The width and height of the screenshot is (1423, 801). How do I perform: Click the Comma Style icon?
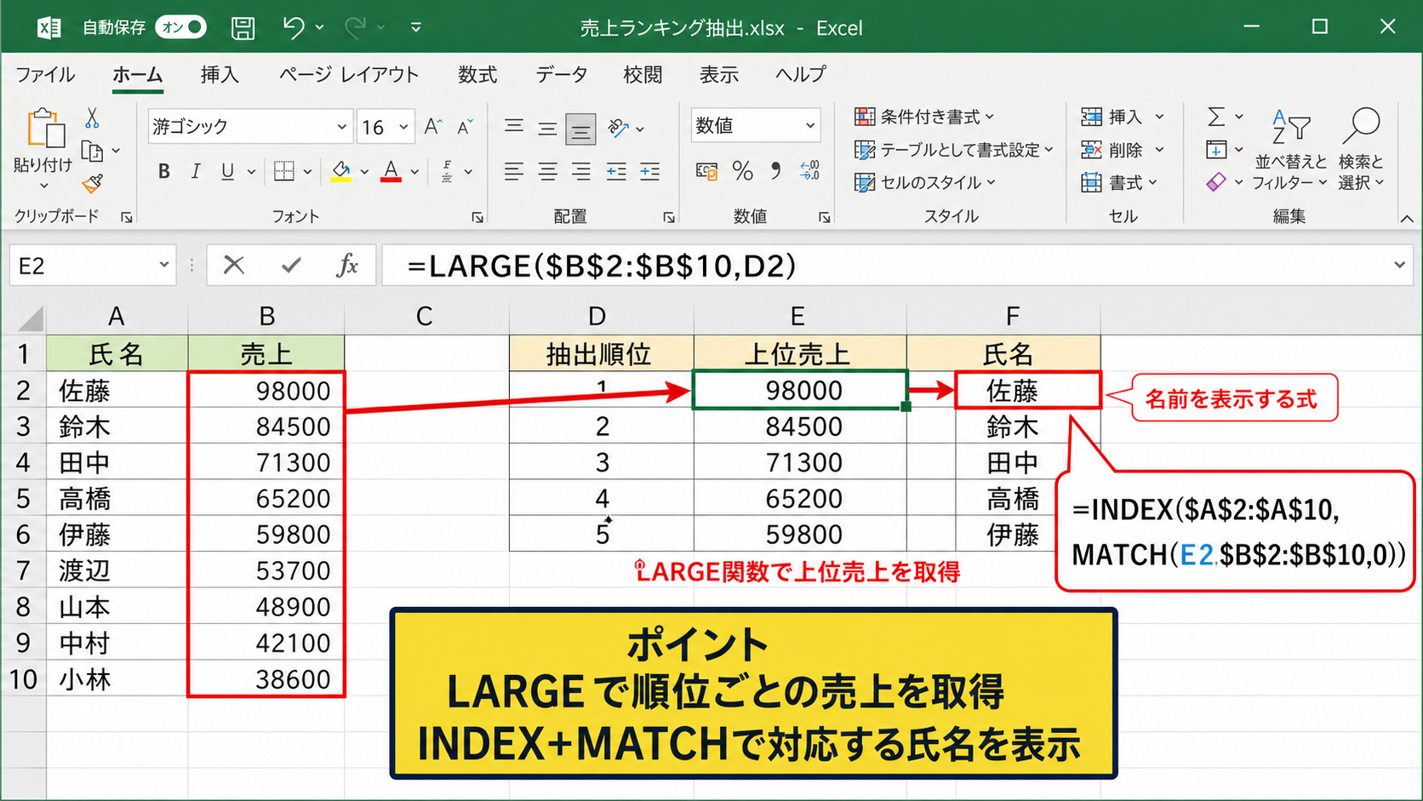775,171
